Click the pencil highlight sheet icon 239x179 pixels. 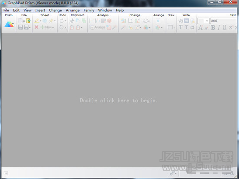pyautogui.click(x=37, y=21)
